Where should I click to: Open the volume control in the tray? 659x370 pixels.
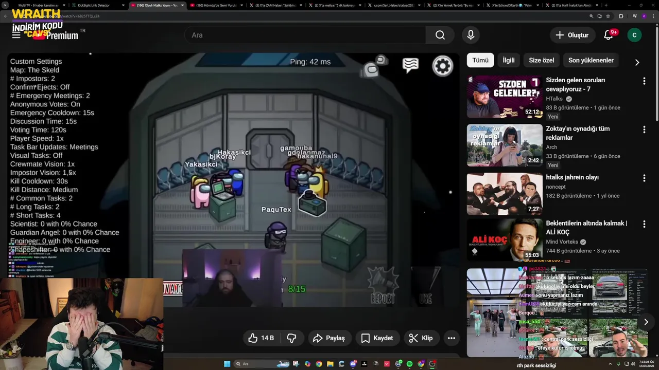(x=633, y=364)
